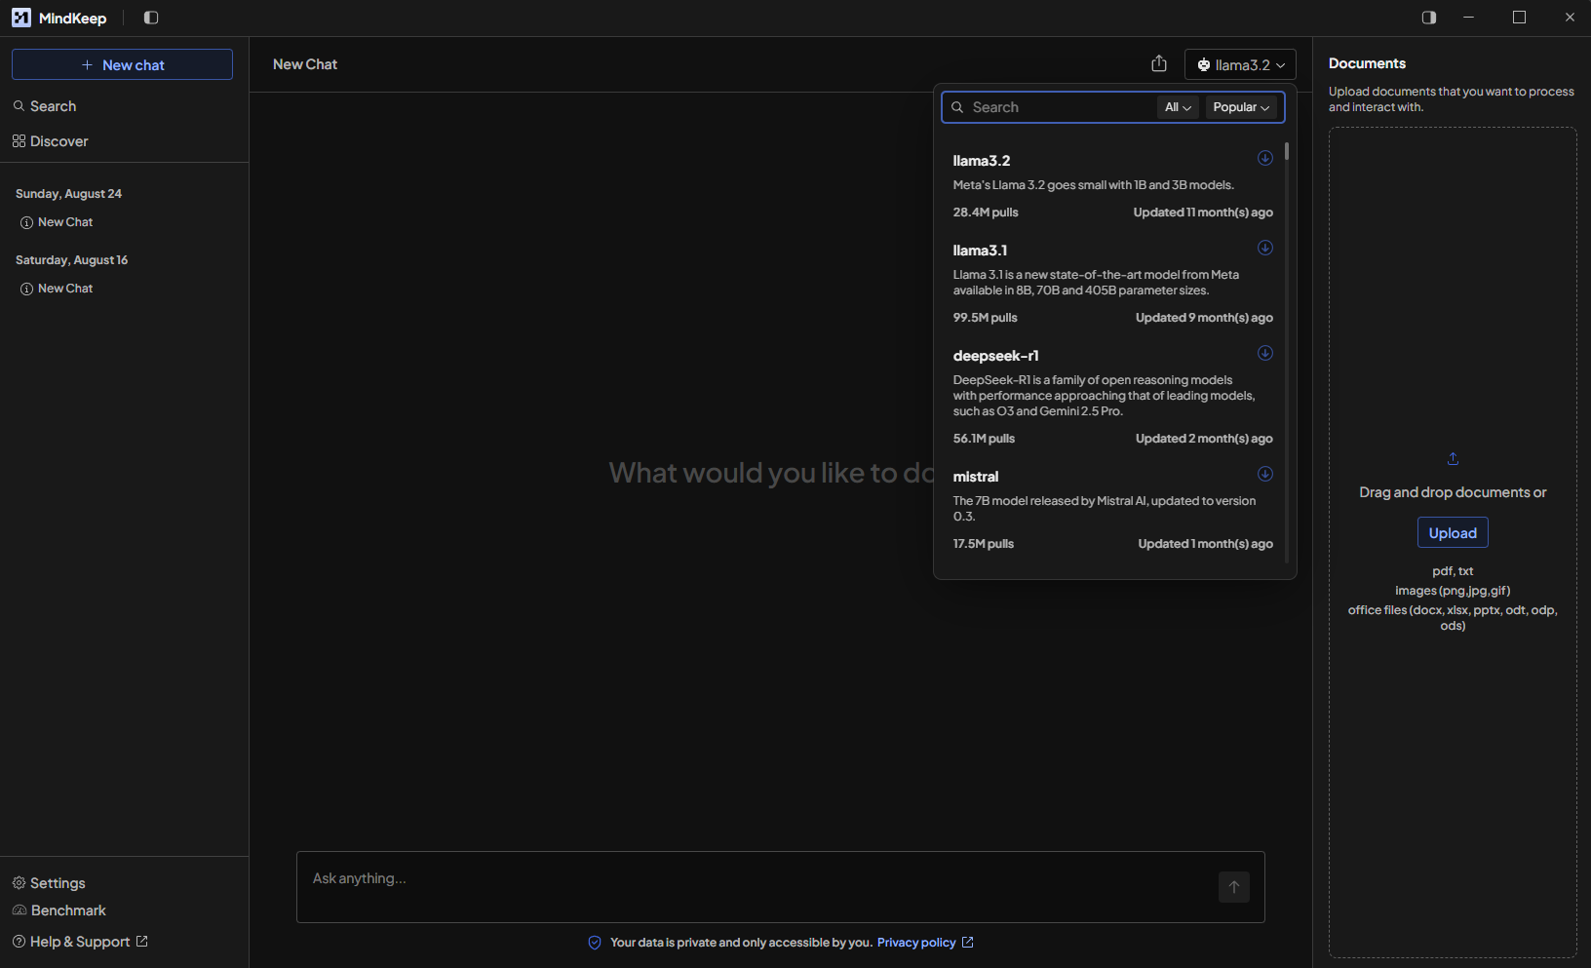
Task: Minimize the MindKeep window
Action: (1468, 18)
